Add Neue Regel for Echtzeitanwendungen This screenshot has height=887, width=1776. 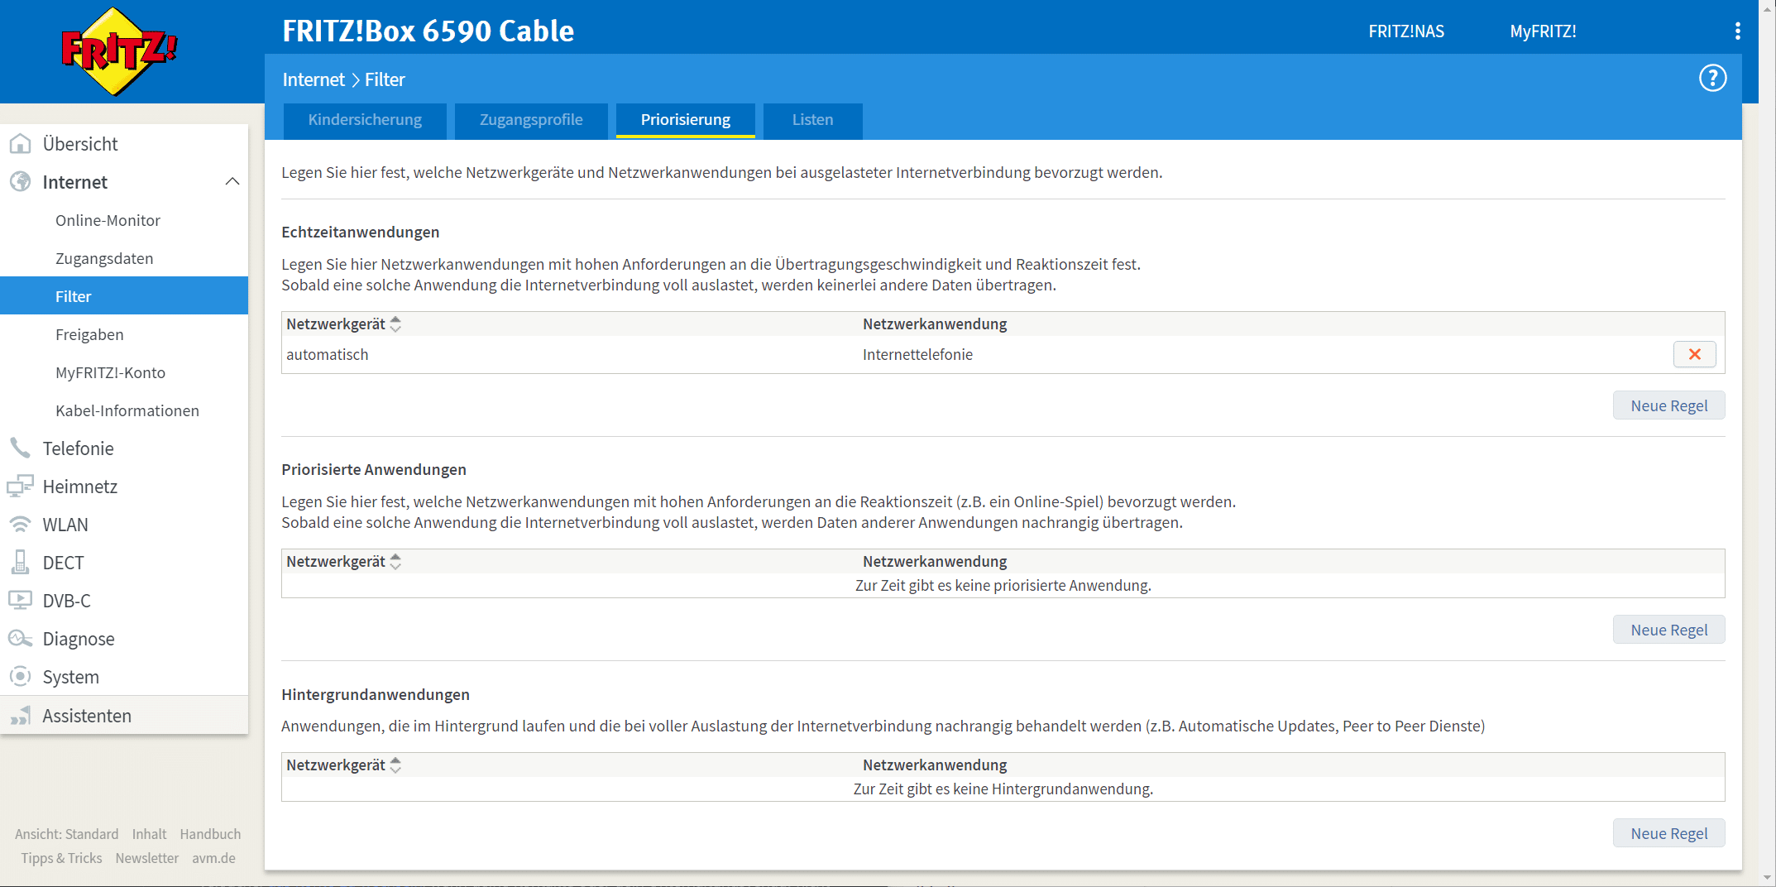(1668, 405)
